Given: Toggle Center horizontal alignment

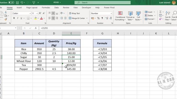Looking at the screenshot, I should [x=53, y=18].
